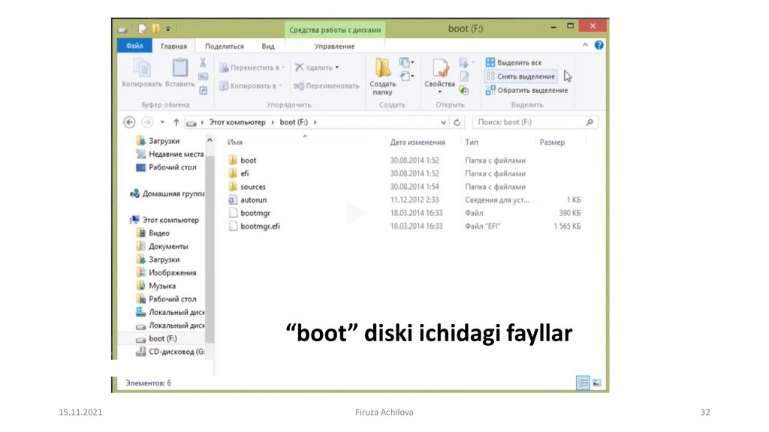Select Документы in navigation pane
This screenshot has height=432, width=769.
(162, 246)
